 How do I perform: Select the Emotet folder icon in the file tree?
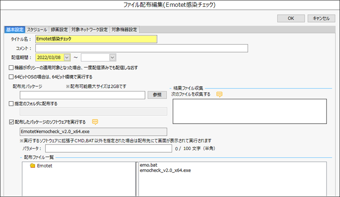32,166
